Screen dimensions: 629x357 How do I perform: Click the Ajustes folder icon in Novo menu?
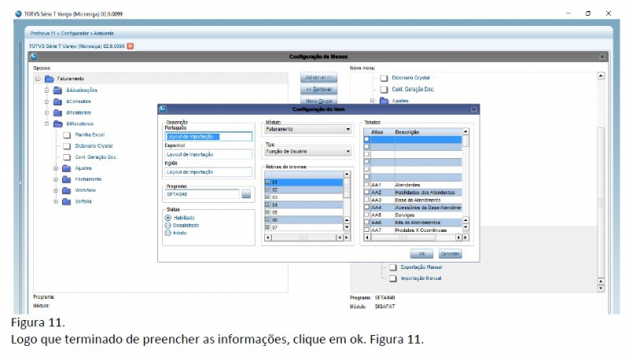click(x=384, y=101)
